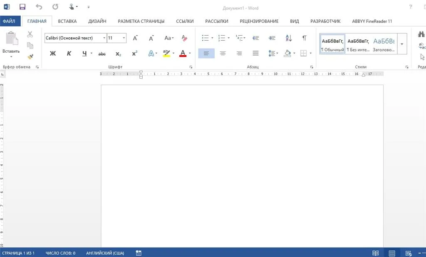Decrease font size with shrink font icon
Image resolution: width=426 pixels, height=257 pixels.
pos(151,38)
